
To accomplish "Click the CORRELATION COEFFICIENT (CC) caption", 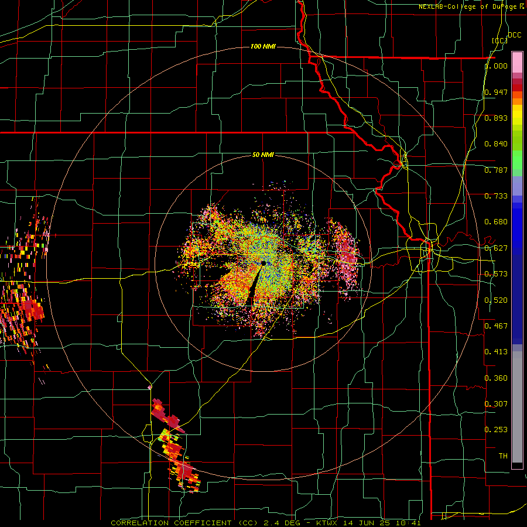I will click(184, 523).
